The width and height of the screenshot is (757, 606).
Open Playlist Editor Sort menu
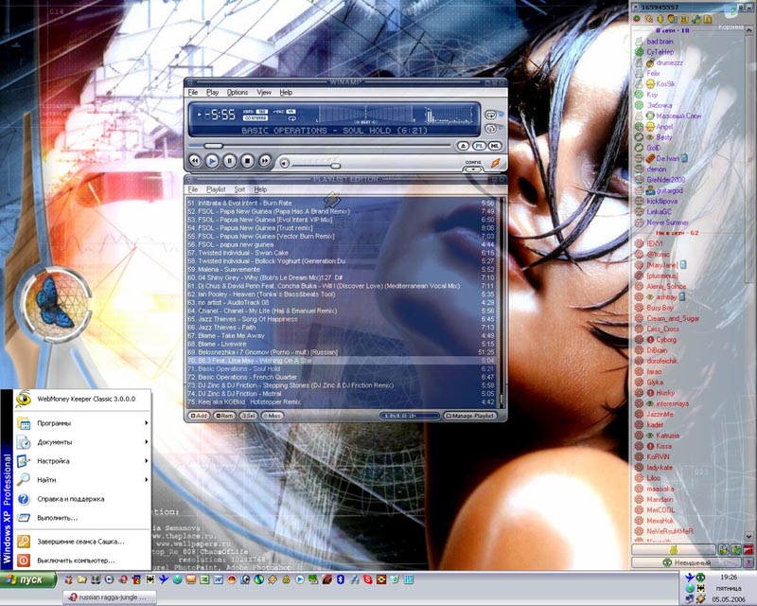tap(239, 189)
